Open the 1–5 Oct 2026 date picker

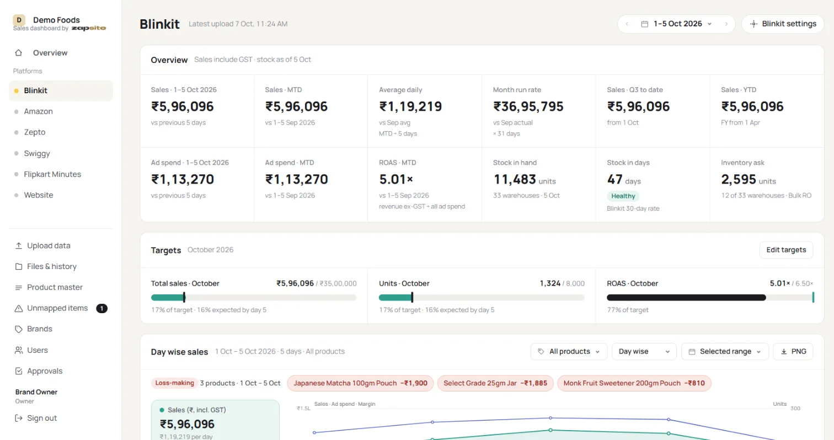click(677, 24)
